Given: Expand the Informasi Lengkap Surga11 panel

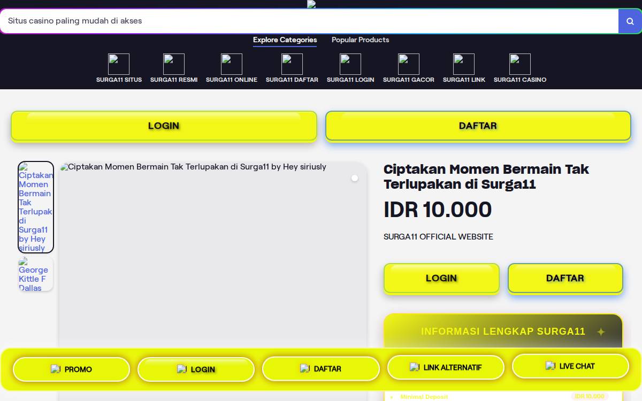Looking at the screenshot, I should click(503, 331).
